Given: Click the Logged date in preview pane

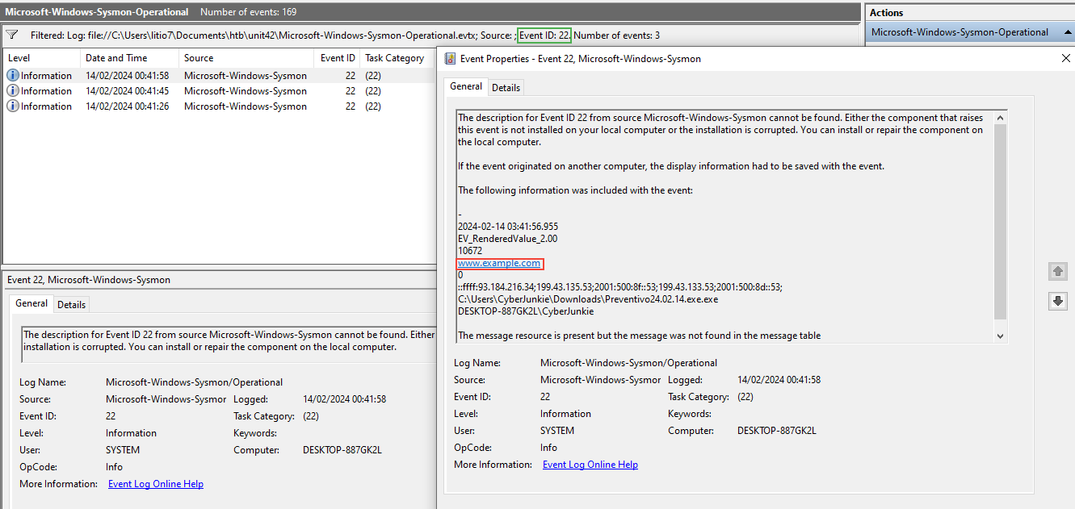Looking at the screenshot, I should coord(344,399).
